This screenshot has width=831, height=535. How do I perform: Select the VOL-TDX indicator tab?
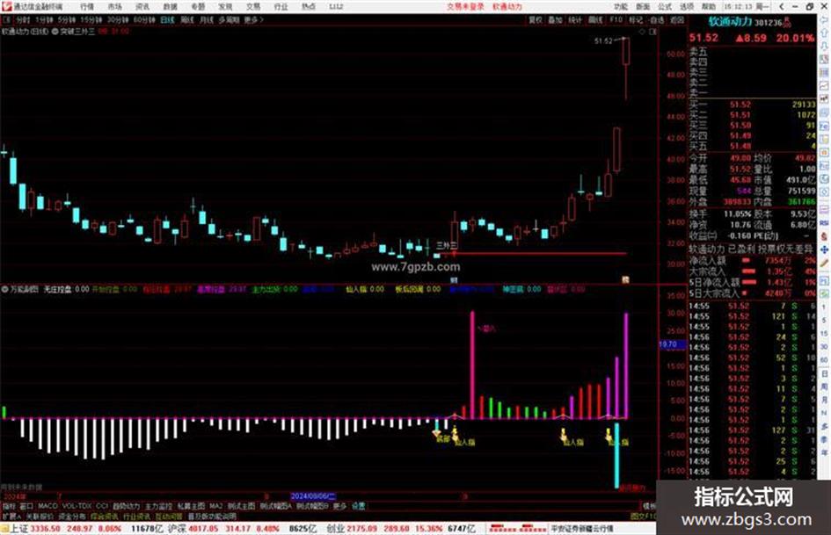tap(77, 506)
